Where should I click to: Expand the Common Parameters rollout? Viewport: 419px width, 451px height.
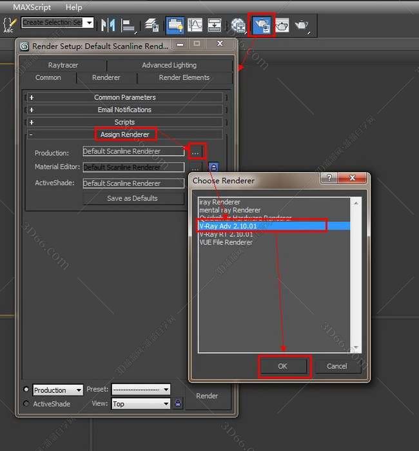tap(124, 97)
